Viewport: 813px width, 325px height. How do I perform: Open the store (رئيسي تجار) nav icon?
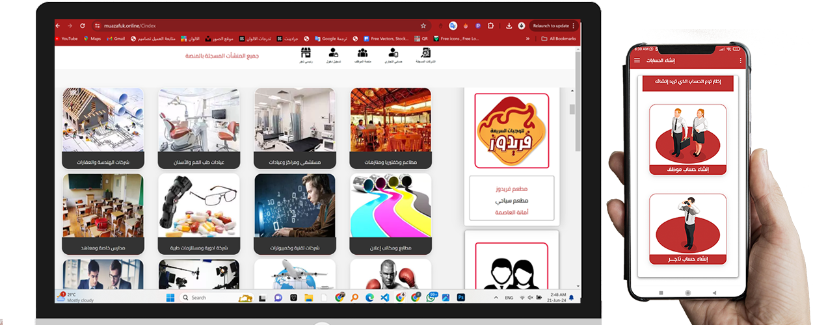(306, 54)
